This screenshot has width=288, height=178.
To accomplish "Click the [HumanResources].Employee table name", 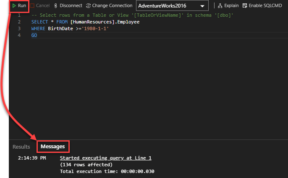I will (105, 22).
